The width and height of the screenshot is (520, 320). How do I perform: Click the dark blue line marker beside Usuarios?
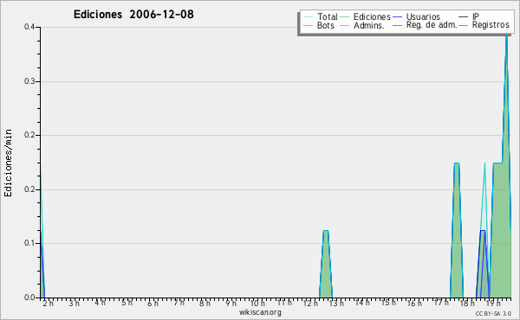tap(397, 17)
